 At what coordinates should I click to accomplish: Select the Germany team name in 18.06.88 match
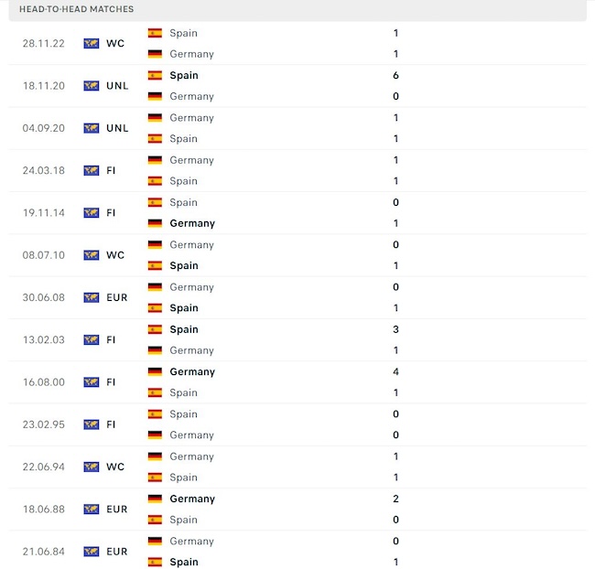(x=192, y=499)
